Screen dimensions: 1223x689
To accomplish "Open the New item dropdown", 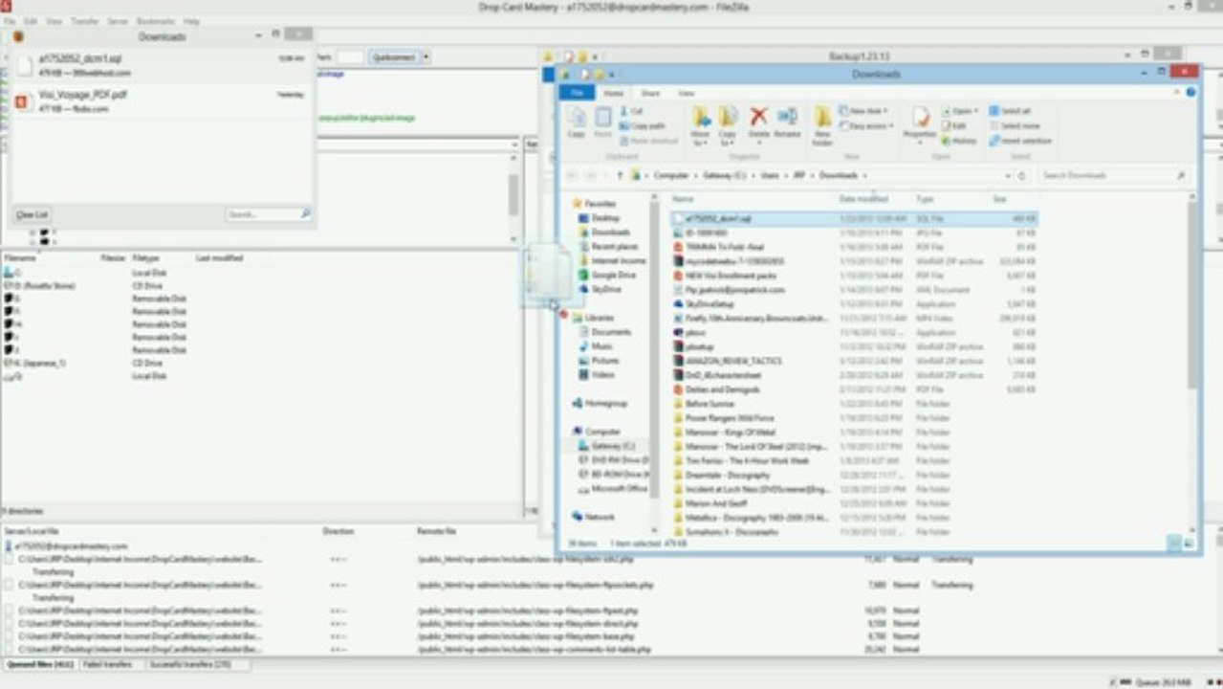I will [864, 111].
